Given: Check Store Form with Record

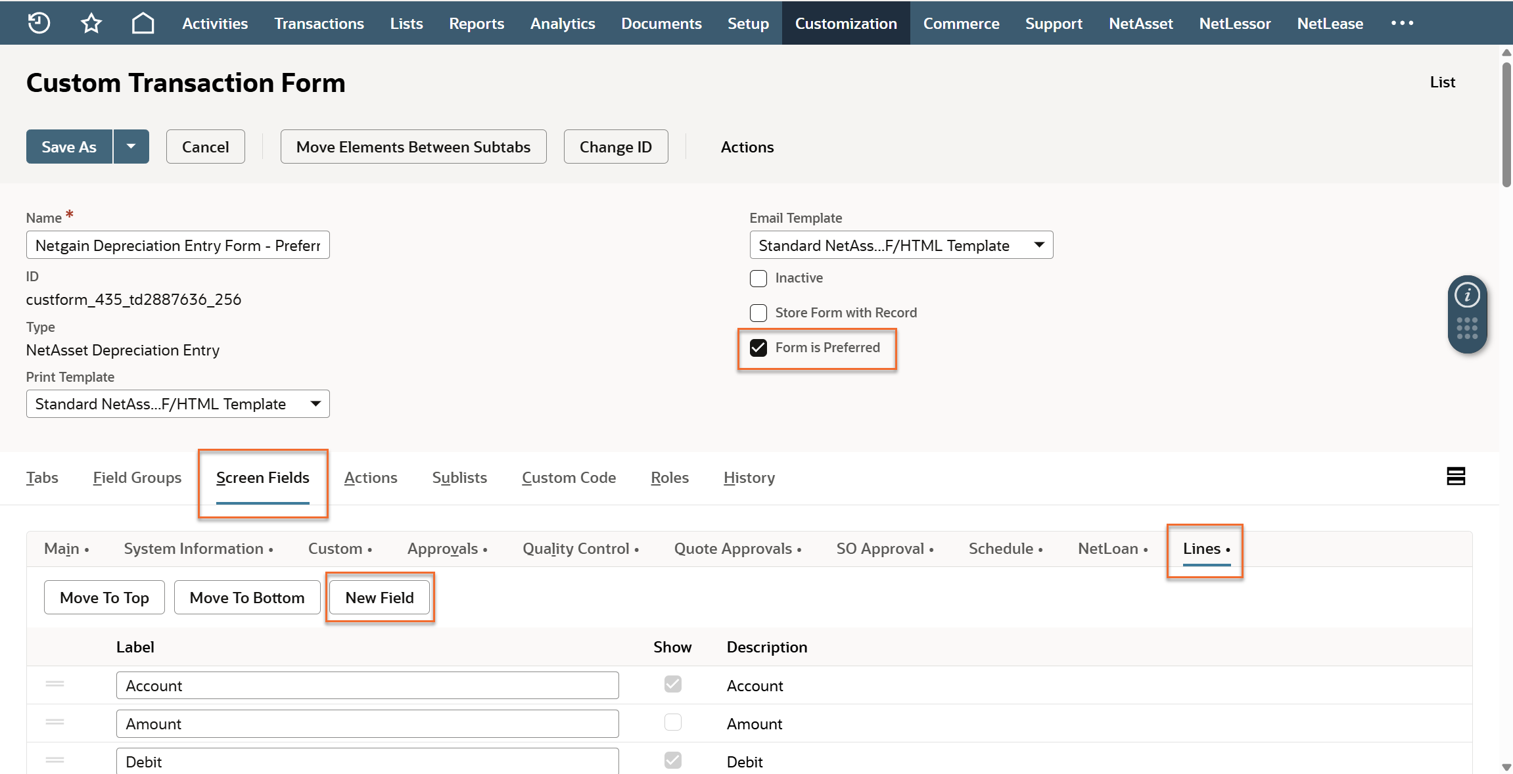Looking at the screenshot, I should pyautogui.click(x=758, y=313).
